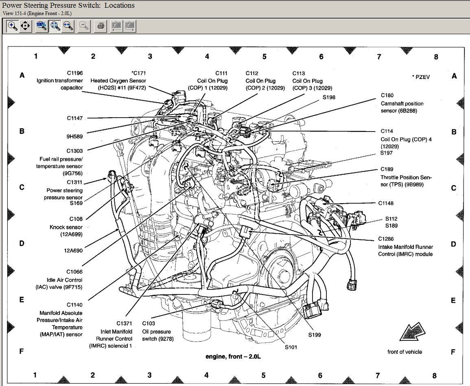470x386 pixels.
Task: Click the C1196 Ignition transformer capacitor label
Action: tap(60, 80)
